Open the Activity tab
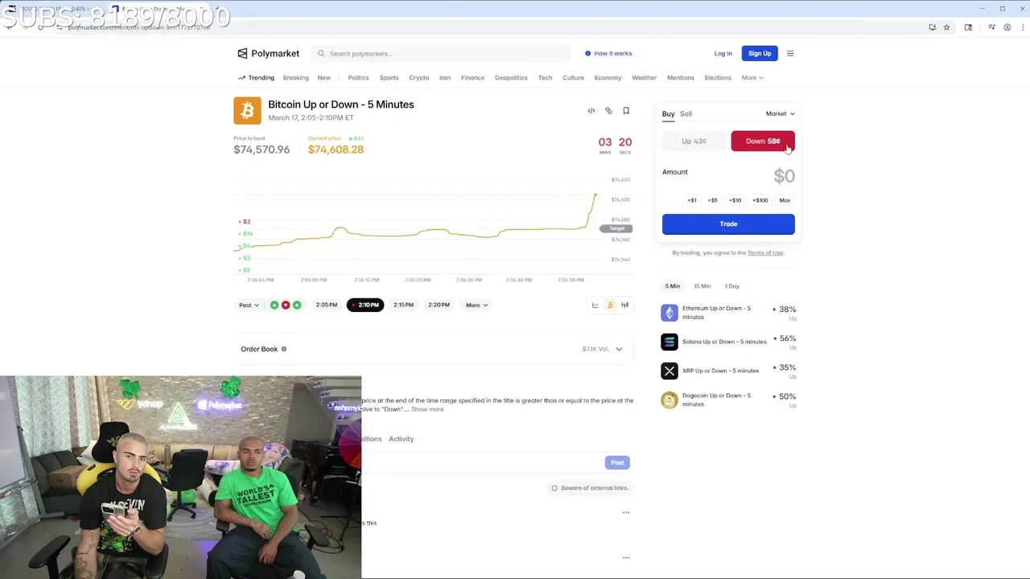 (401, 439)
